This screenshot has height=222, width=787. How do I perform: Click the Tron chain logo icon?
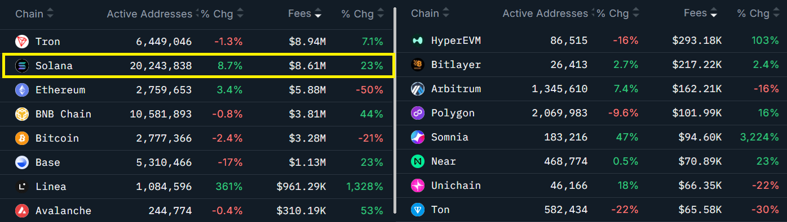[22, 42]
